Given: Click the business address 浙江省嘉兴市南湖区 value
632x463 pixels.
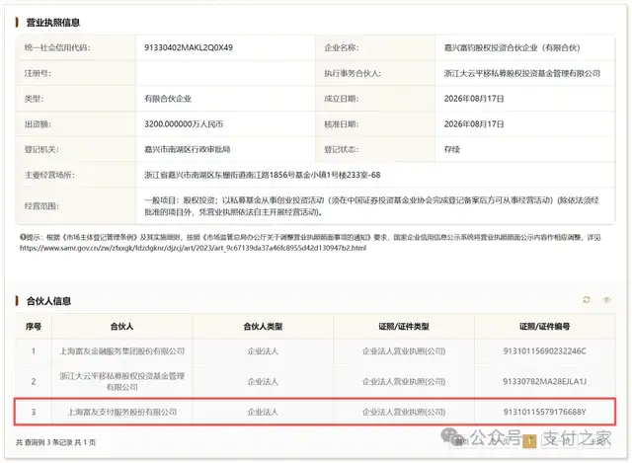Looking at the screenshot, I should point(263,175).
